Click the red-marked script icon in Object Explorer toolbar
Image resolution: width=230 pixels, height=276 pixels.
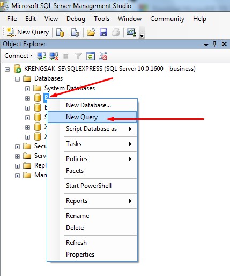[x=103, y=56]
